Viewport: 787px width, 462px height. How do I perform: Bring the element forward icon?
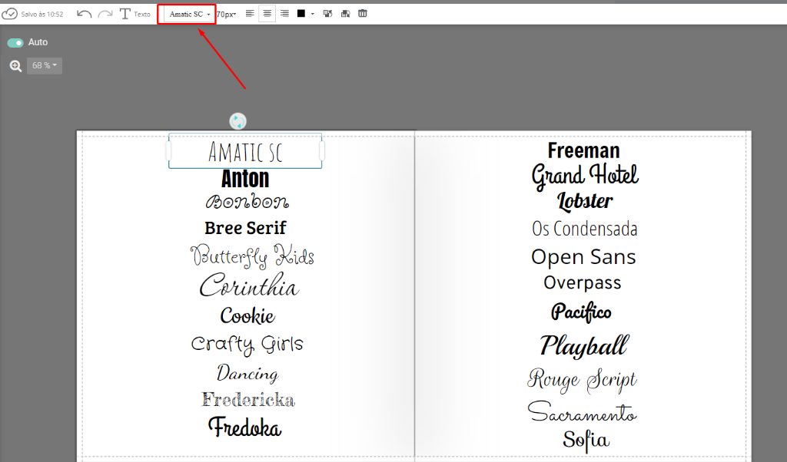point(327,14)
